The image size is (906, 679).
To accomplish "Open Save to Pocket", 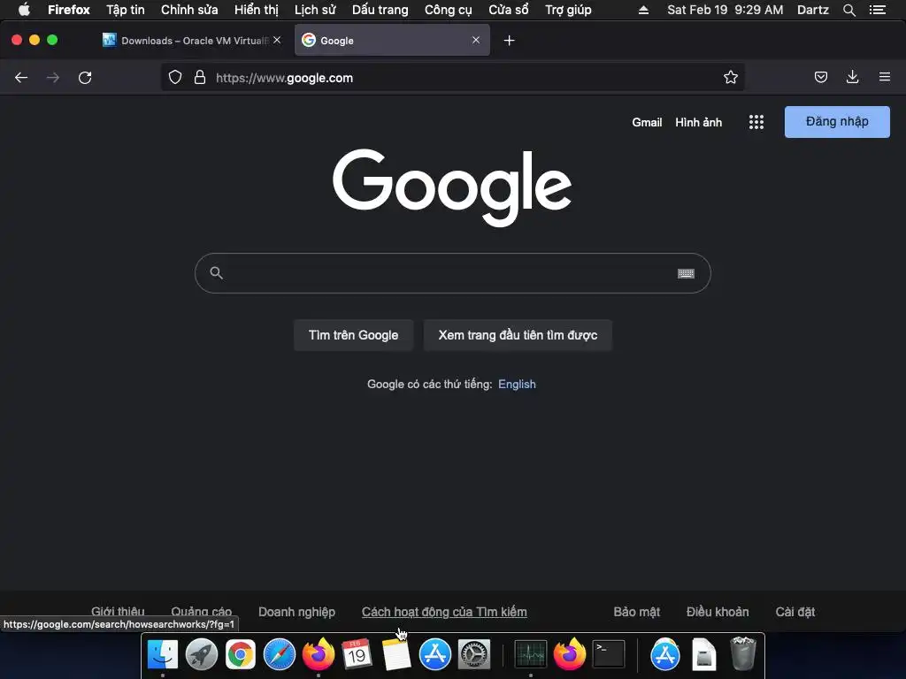I will pos(820,77).
